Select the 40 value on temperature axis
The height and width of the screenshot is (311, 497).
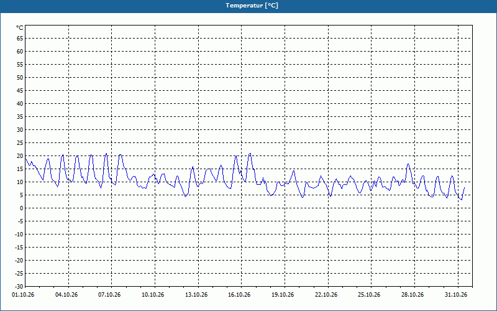pyautogui.click(x=20, y=103)
